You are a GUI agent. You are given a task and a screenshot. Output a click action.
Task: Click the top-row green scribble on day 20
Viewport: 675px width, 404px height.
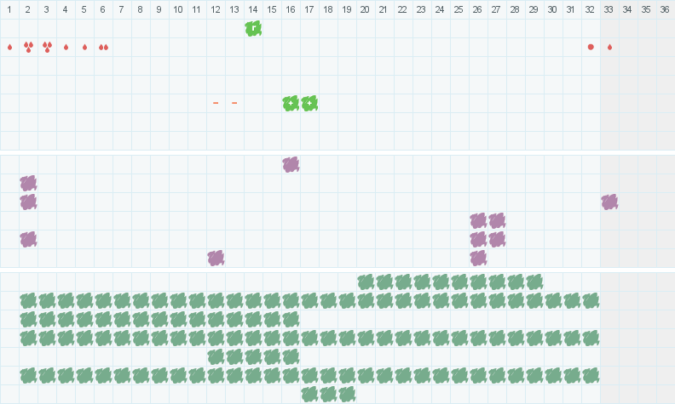click(x=366, y=282)
